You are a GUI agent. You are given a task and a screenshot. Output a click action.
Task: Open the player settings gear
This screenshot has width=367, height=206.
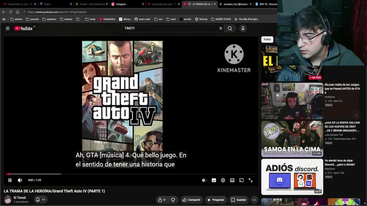(223, 180)
